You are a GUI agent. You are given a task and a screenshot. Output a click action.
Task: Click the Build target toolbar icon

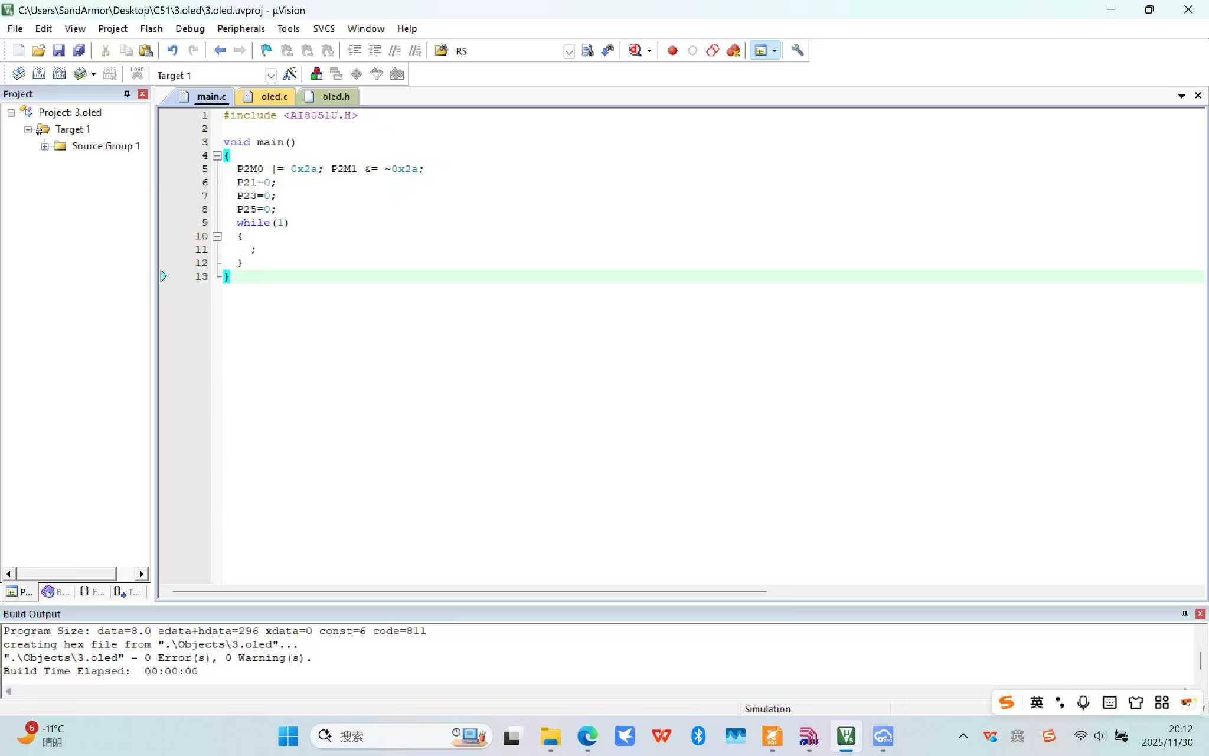point(39,74)
